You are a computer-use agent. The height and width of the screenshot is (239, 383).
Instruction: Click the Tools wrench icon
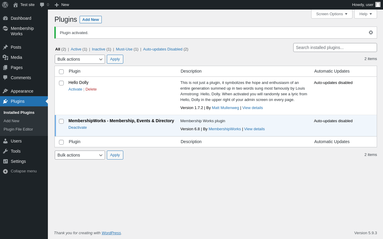click(5, 151)
